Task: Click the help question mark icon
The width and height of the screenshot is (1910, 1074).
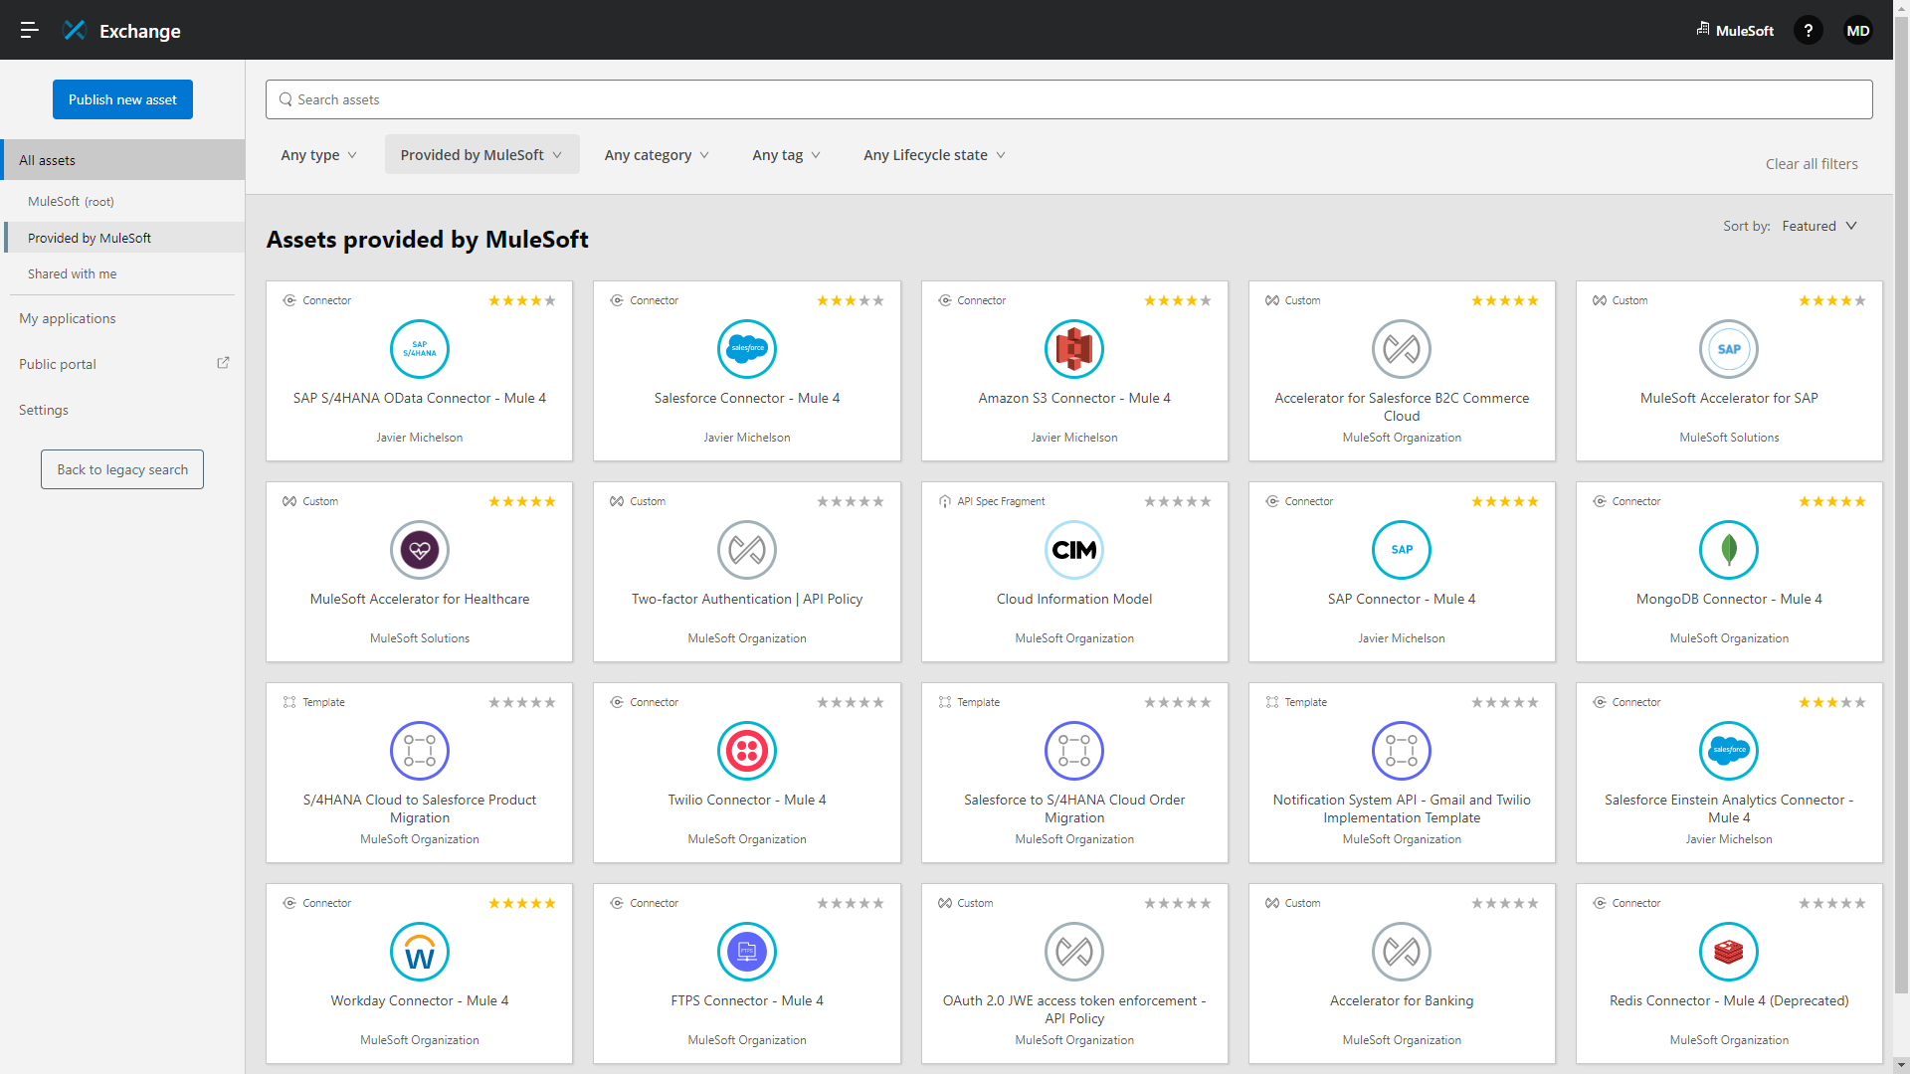Action: click(x=1808, y=30)
